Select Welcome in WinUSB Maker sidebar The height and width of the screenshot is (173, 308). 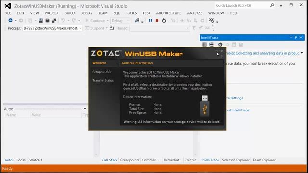coord(99,63)
